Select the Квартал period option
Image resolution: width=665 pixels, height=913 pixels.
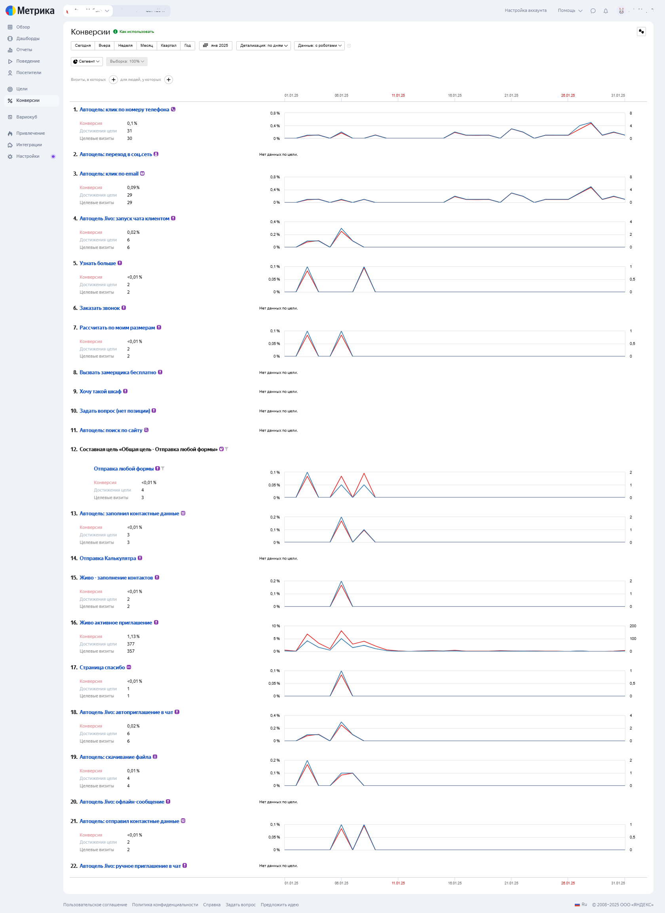pyautogui.click(x=168, y=46)
